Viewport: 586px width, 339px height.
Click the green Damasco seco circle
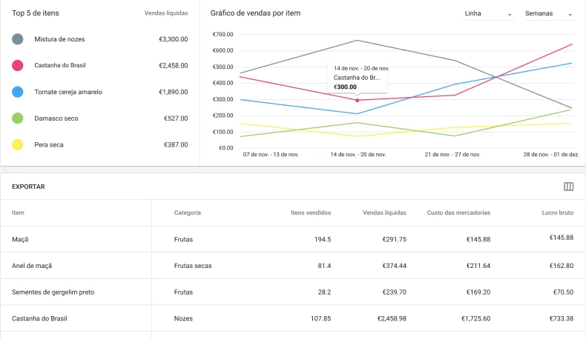[18, 118]
